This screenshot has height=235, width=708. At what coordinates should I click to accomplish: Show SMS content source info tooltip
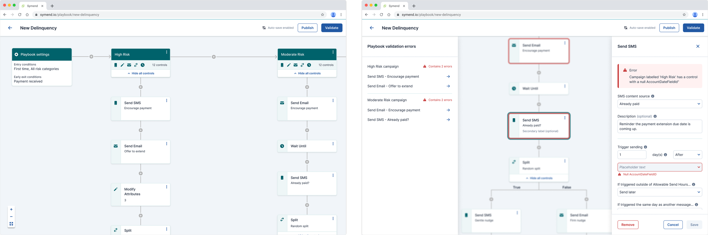(x=652, y=96)
